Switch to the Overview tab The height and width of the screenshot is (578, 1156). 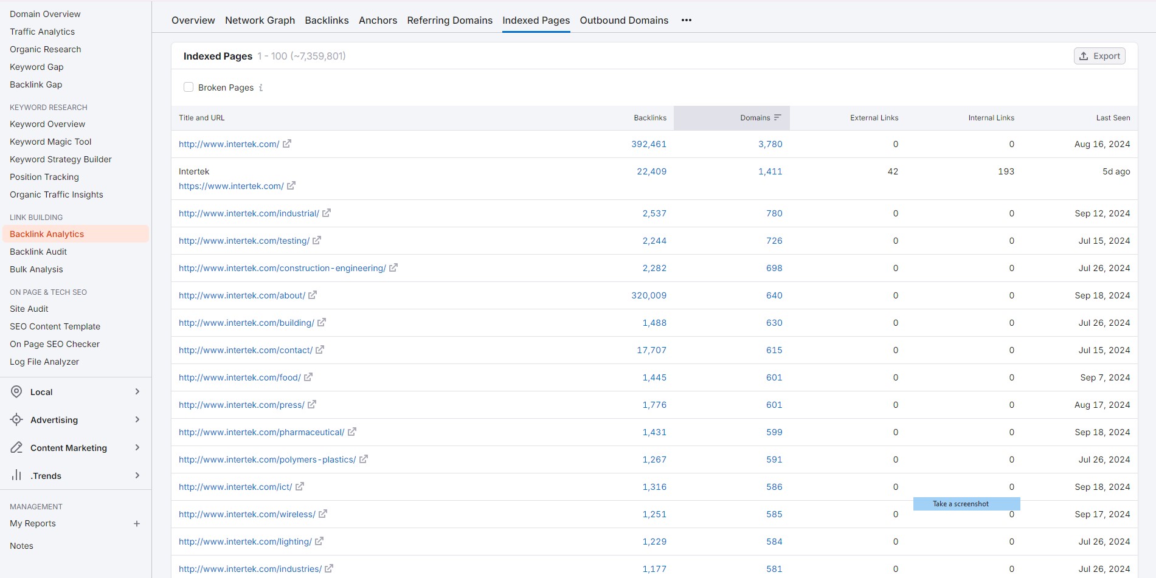[193, 20]
